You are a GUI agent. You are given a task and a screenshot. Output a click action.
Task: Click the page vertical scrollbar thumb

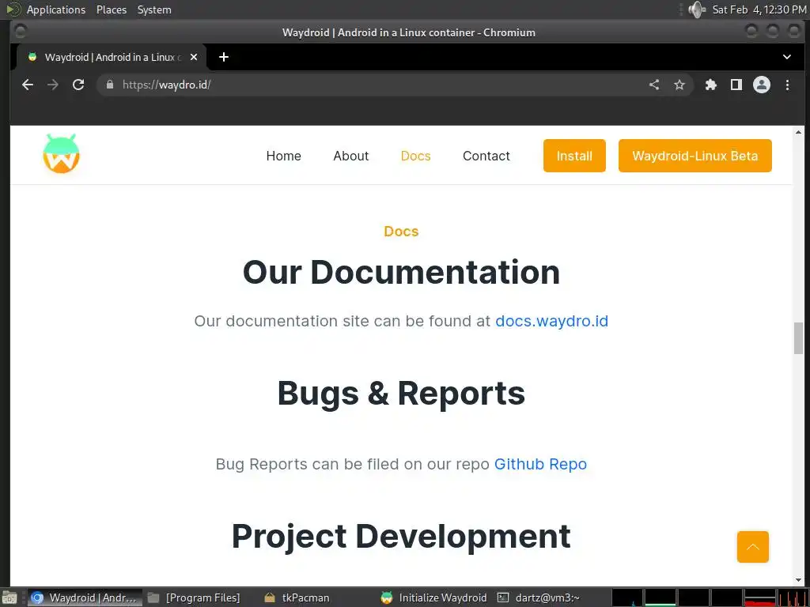[x=799, y=338]
